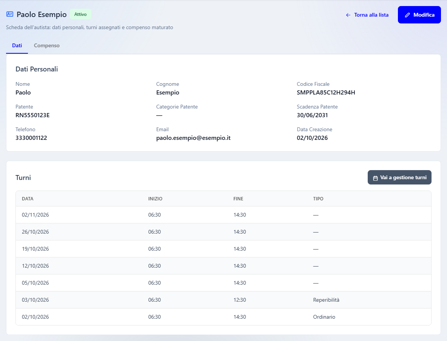Screen dimensions: 447x341
Task: Click the phone number 3330001122
Action: click(31, 138)
